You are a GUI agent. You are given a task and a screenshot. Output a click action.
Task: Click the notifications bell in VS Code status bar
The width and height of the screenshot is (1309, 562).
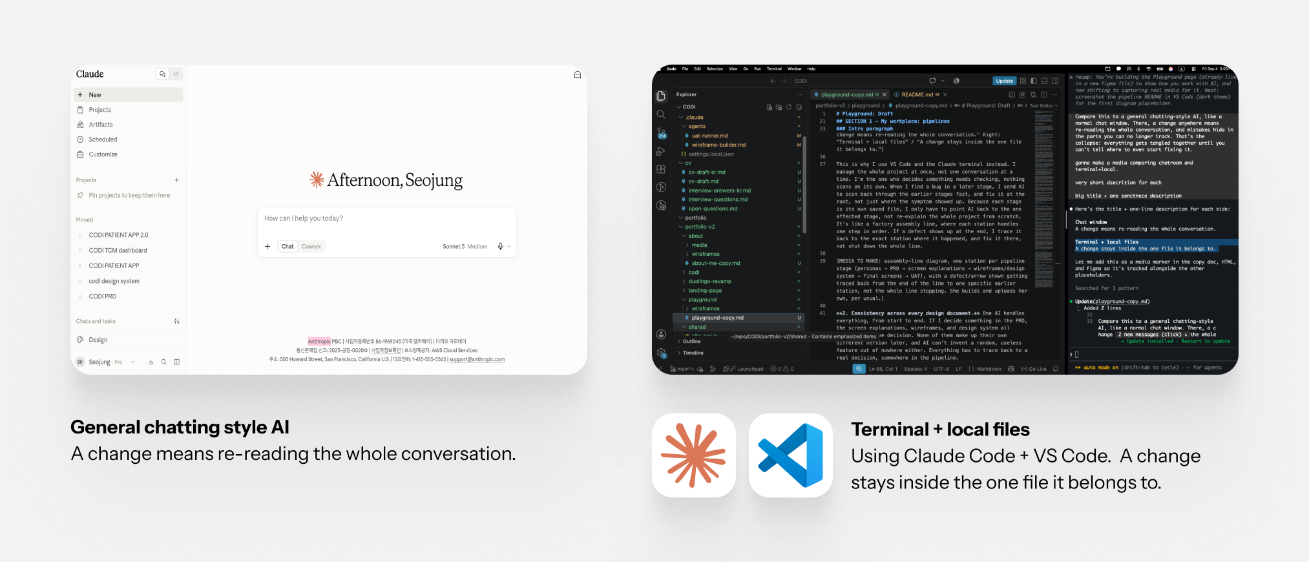1056,369
